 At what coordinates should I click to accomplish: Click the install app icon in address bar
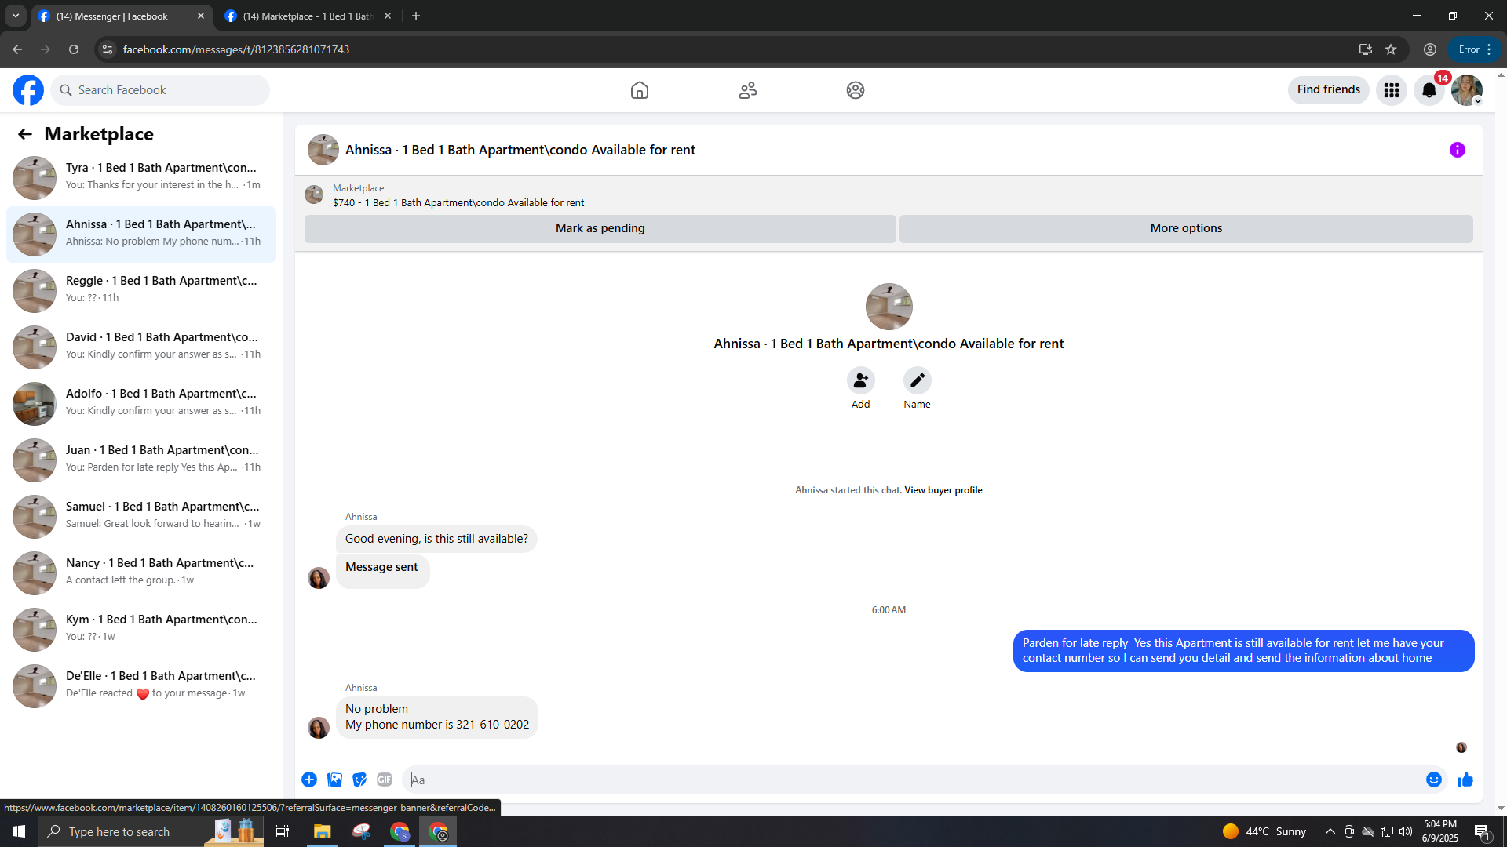[1366, 49]
